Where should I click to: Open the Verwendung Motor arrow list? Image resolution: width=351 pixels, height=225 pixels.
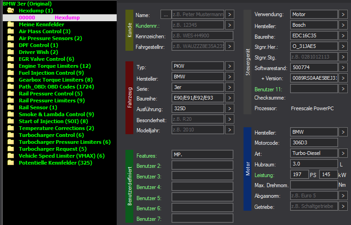click(343, 15)
